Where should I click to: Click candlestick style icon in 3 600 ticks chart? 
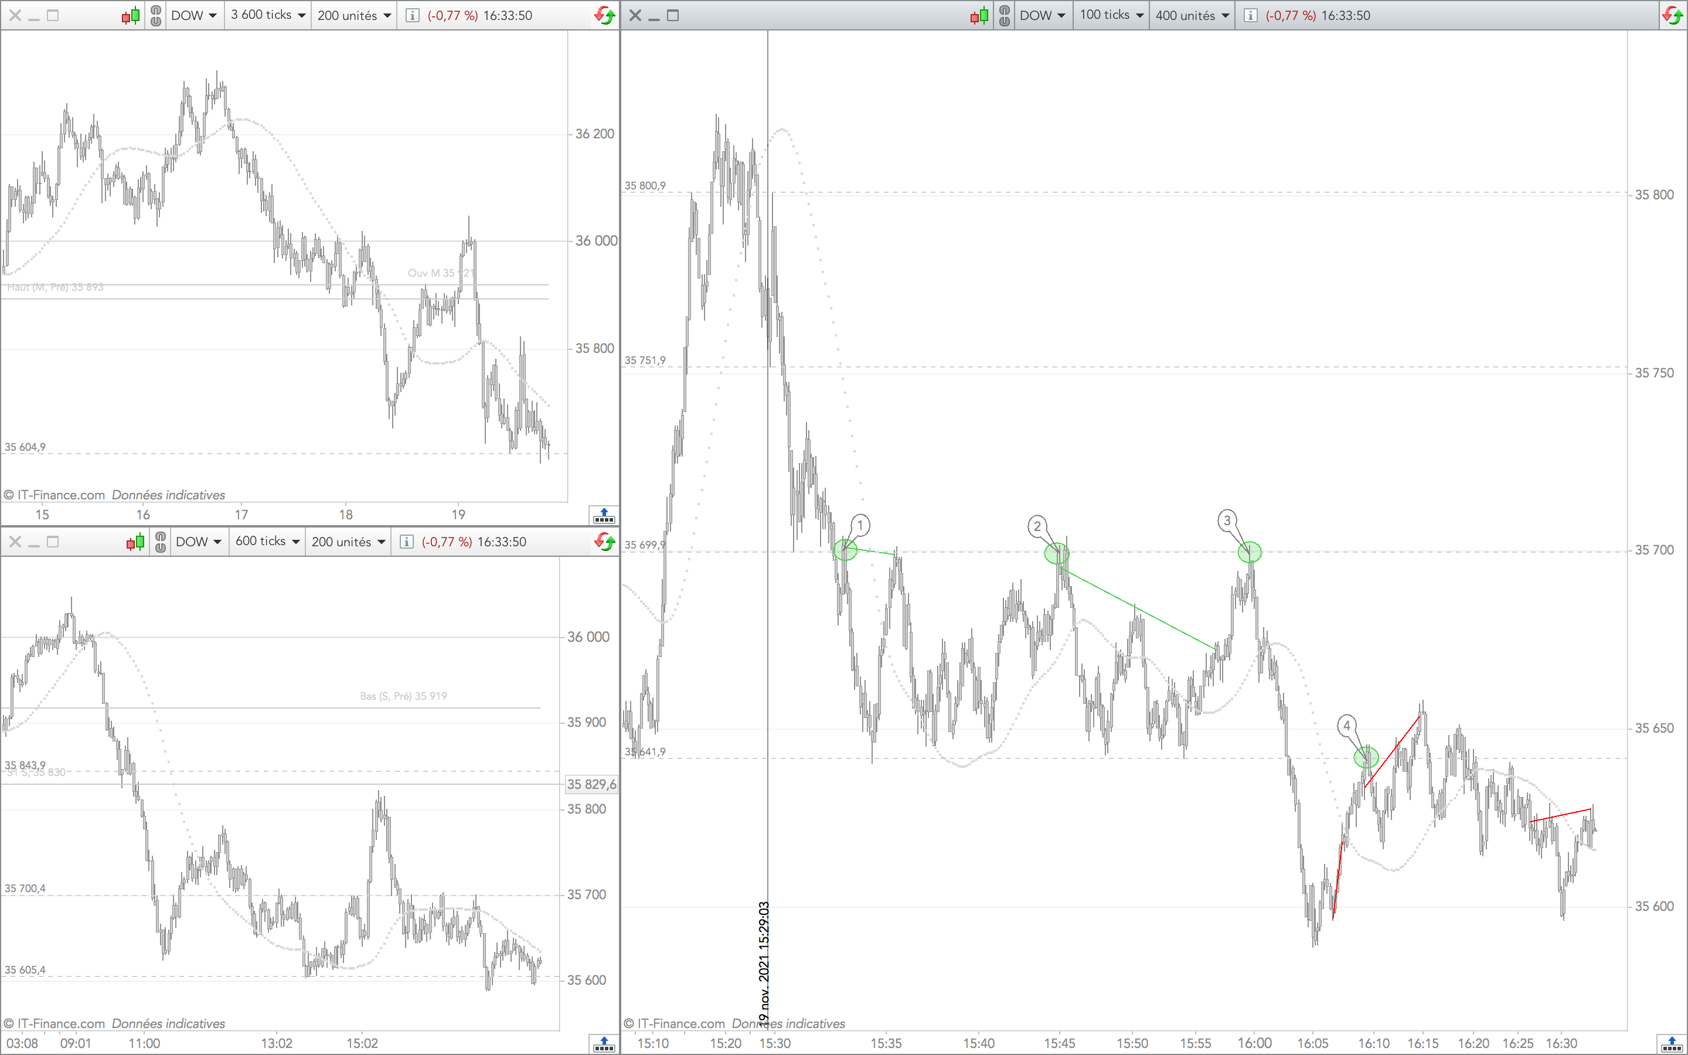[x=131, y=15]
